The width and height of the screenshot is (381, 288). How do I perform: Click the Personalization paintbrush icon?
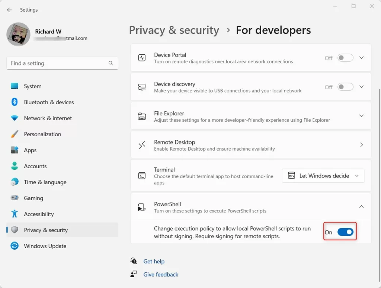click(15, 134)
